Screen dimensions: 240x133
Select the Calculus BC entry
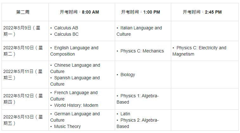pyautogui.click(x=66, y=34)
